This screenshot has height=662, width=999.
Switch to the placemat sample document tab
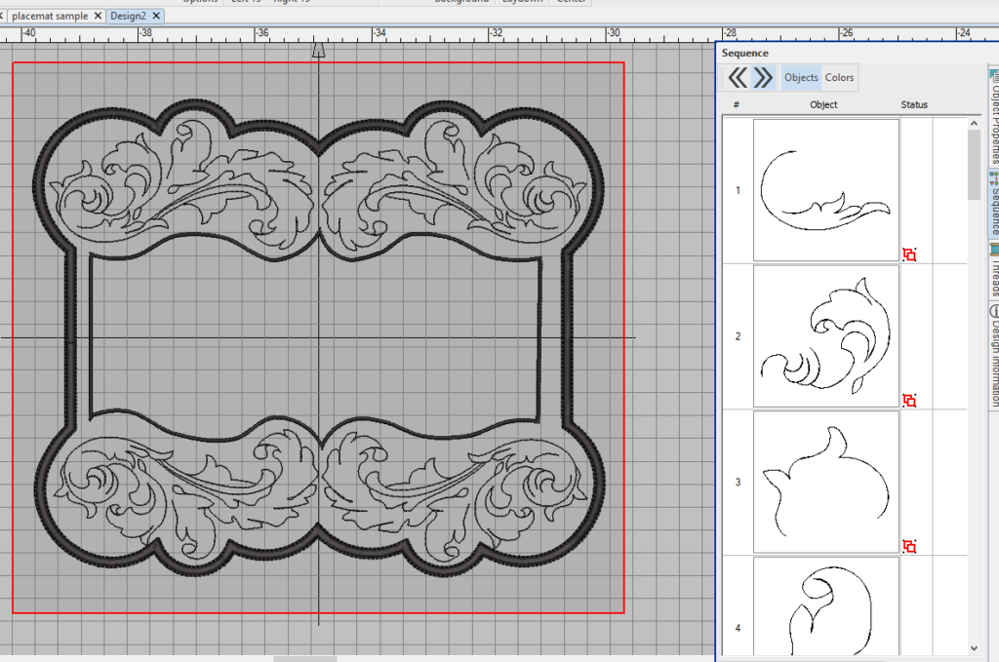50,16
